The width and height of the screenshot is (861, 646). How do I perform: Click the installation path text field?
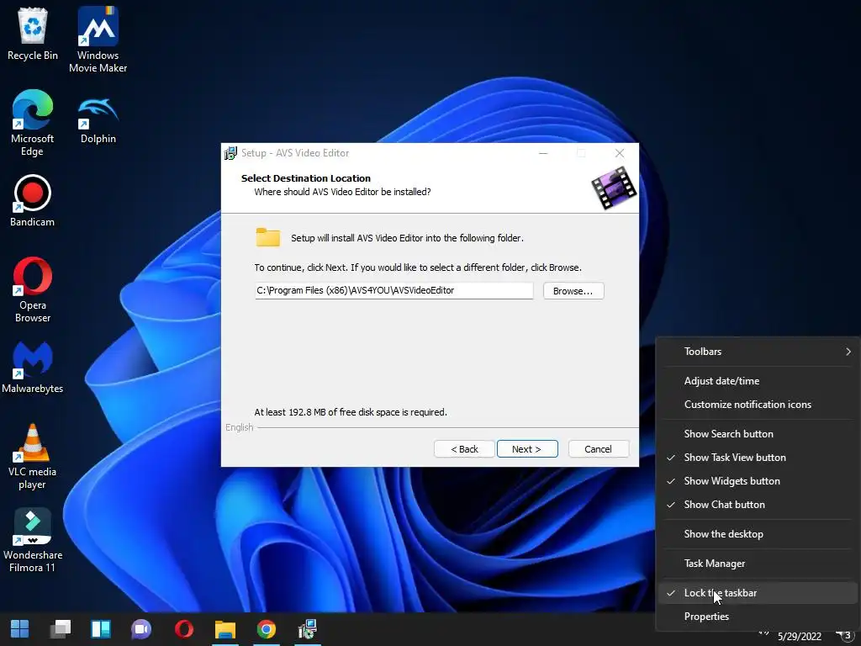click(x=394, y=290)
